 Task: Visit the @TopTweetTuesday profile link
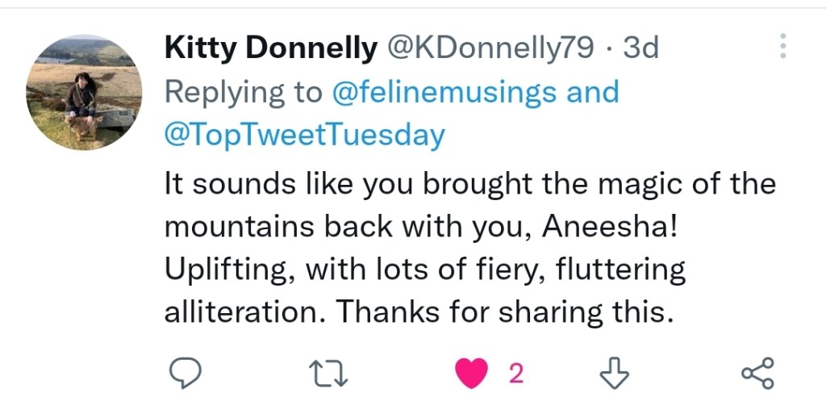coord(304,135)
